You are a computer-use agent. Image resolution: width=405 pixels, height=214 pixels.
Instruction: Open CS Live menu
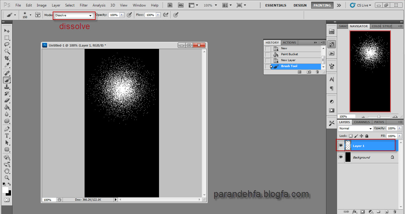click(x=361, y=5)
